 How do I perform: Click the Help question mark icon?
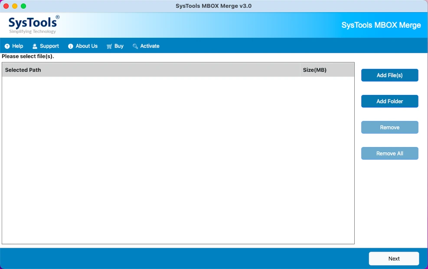pyautogui.click(x=7, y=46)
